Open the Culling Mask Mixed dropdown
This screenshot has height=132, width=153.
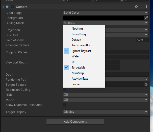106,23
